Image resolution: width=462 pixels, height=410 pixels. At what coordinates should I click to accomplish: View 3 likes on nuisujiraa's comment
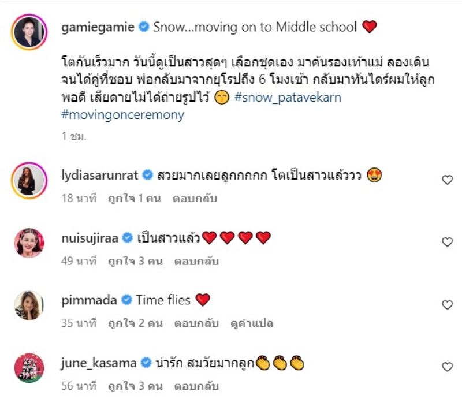coord(135,261)
